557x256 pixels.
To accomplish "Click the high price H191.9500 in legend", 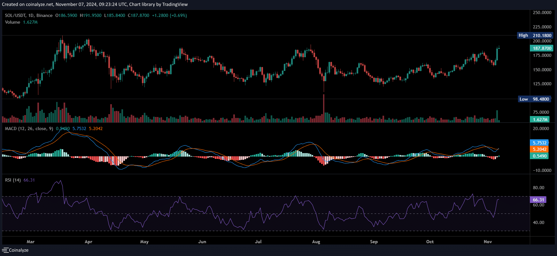I will (x=90, y=15).
